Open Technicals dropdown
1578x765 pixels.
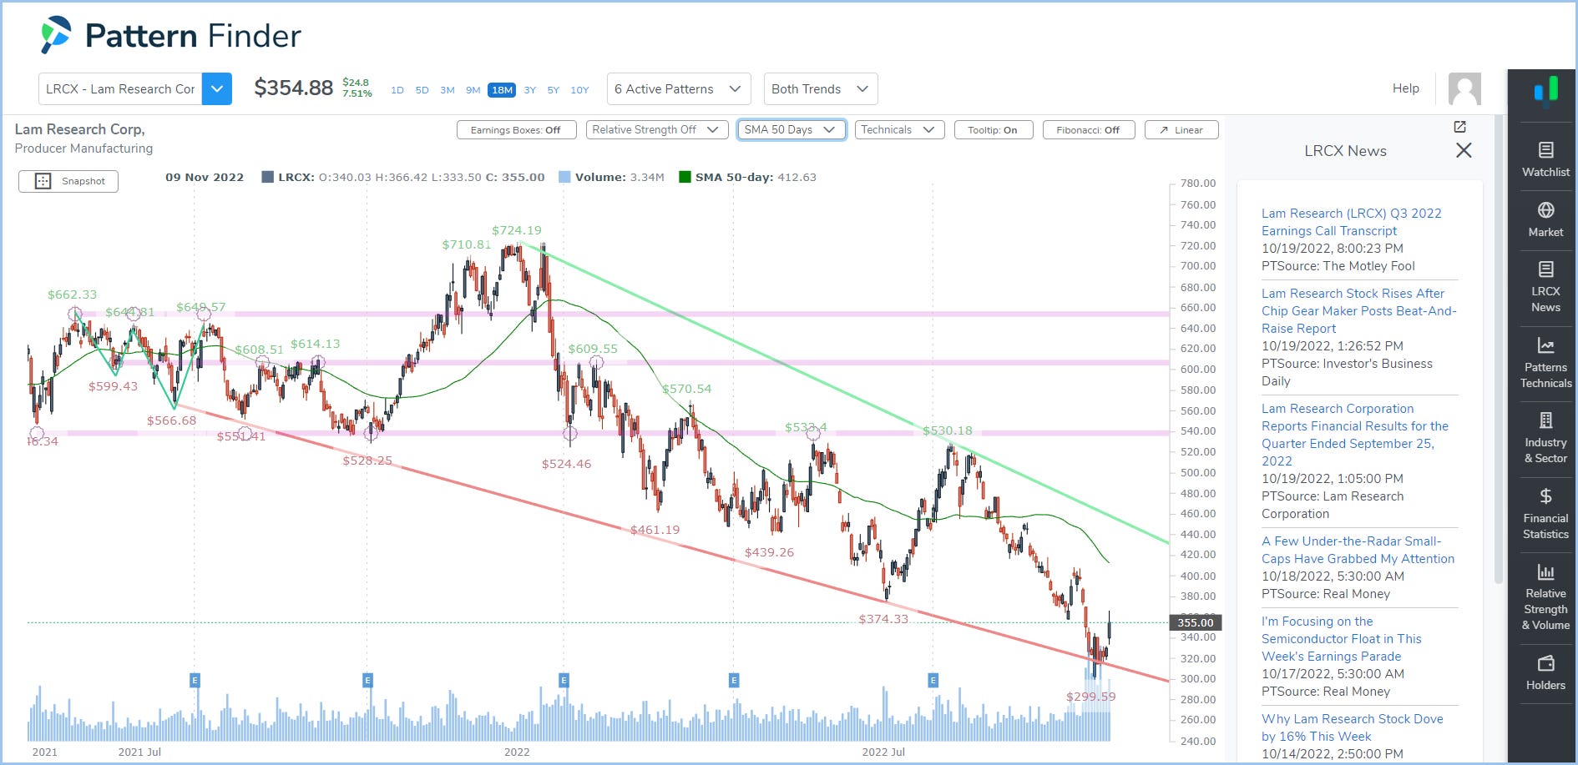(899, 130)
